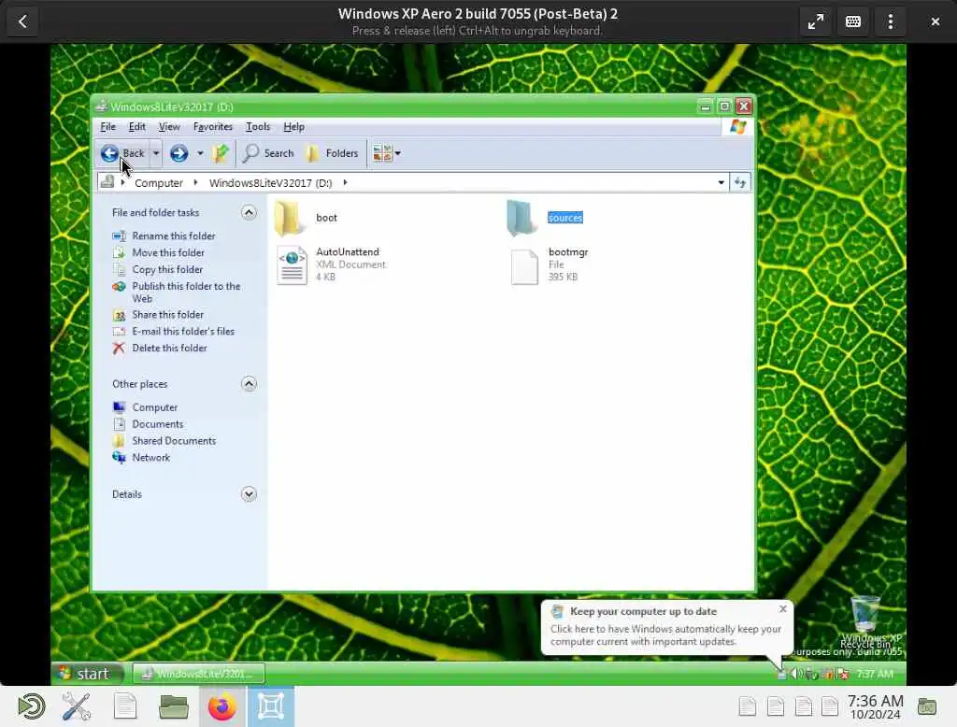The height and width of the screenshot is (727, 957).
Task: Select the sources folder icon
Action: pyautogui.click(x=521, y=218)
